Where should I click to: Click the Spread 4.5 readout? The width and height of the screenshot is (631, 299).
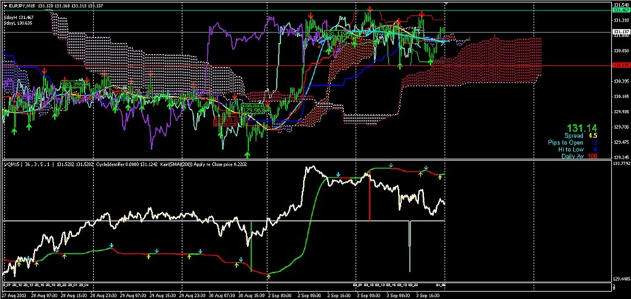579,136
